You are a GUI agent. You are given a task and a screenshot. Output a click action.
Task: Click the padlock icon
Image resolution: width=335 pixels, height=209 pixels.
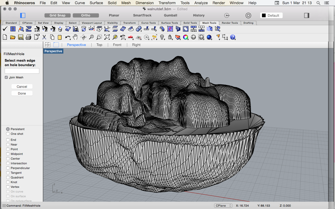170,37
